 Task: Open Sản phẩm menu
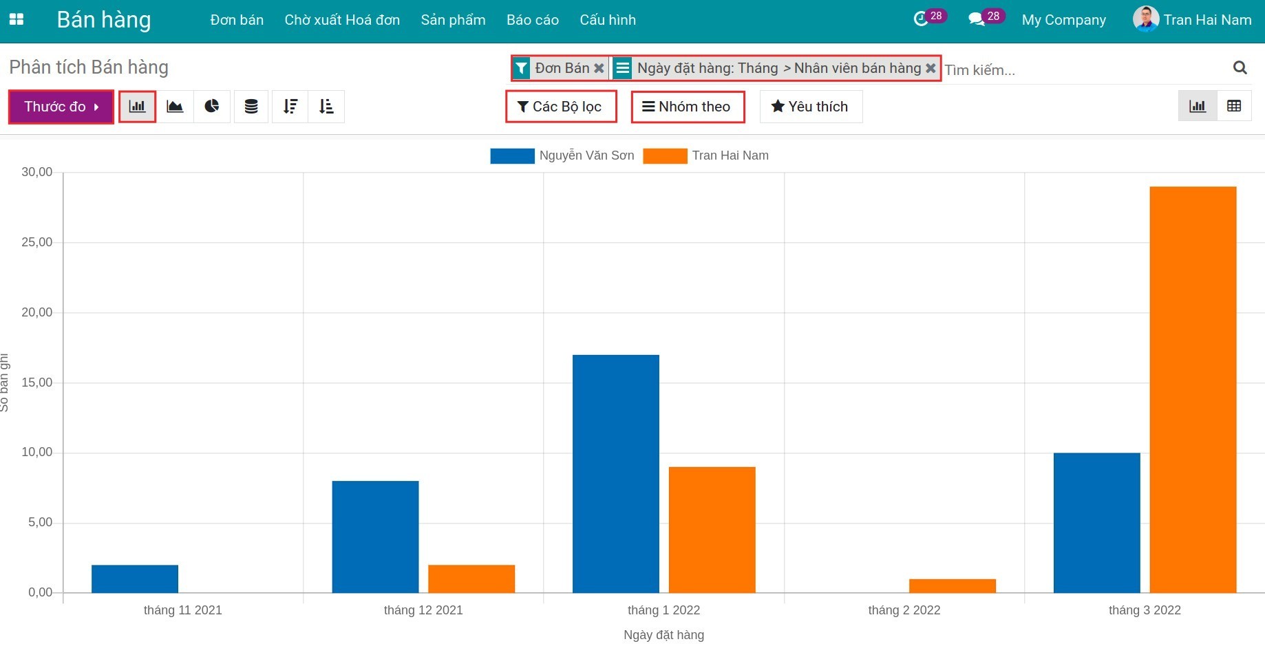point(453,20)
